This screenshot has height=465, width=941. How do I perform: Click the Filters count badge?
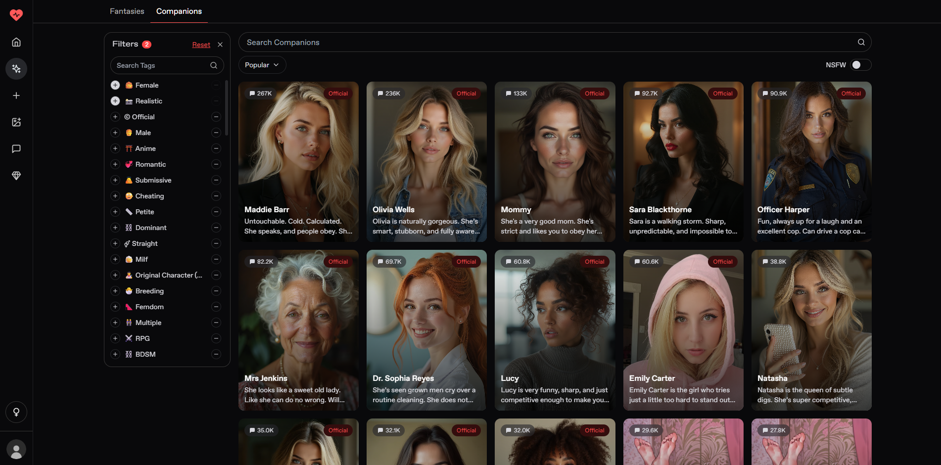point(147,45)
